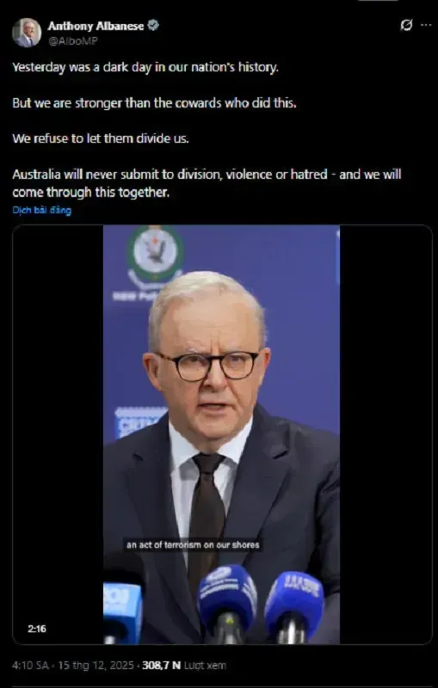Click the Anthony Albanese display name
The image size is (438, 688).
96,27
